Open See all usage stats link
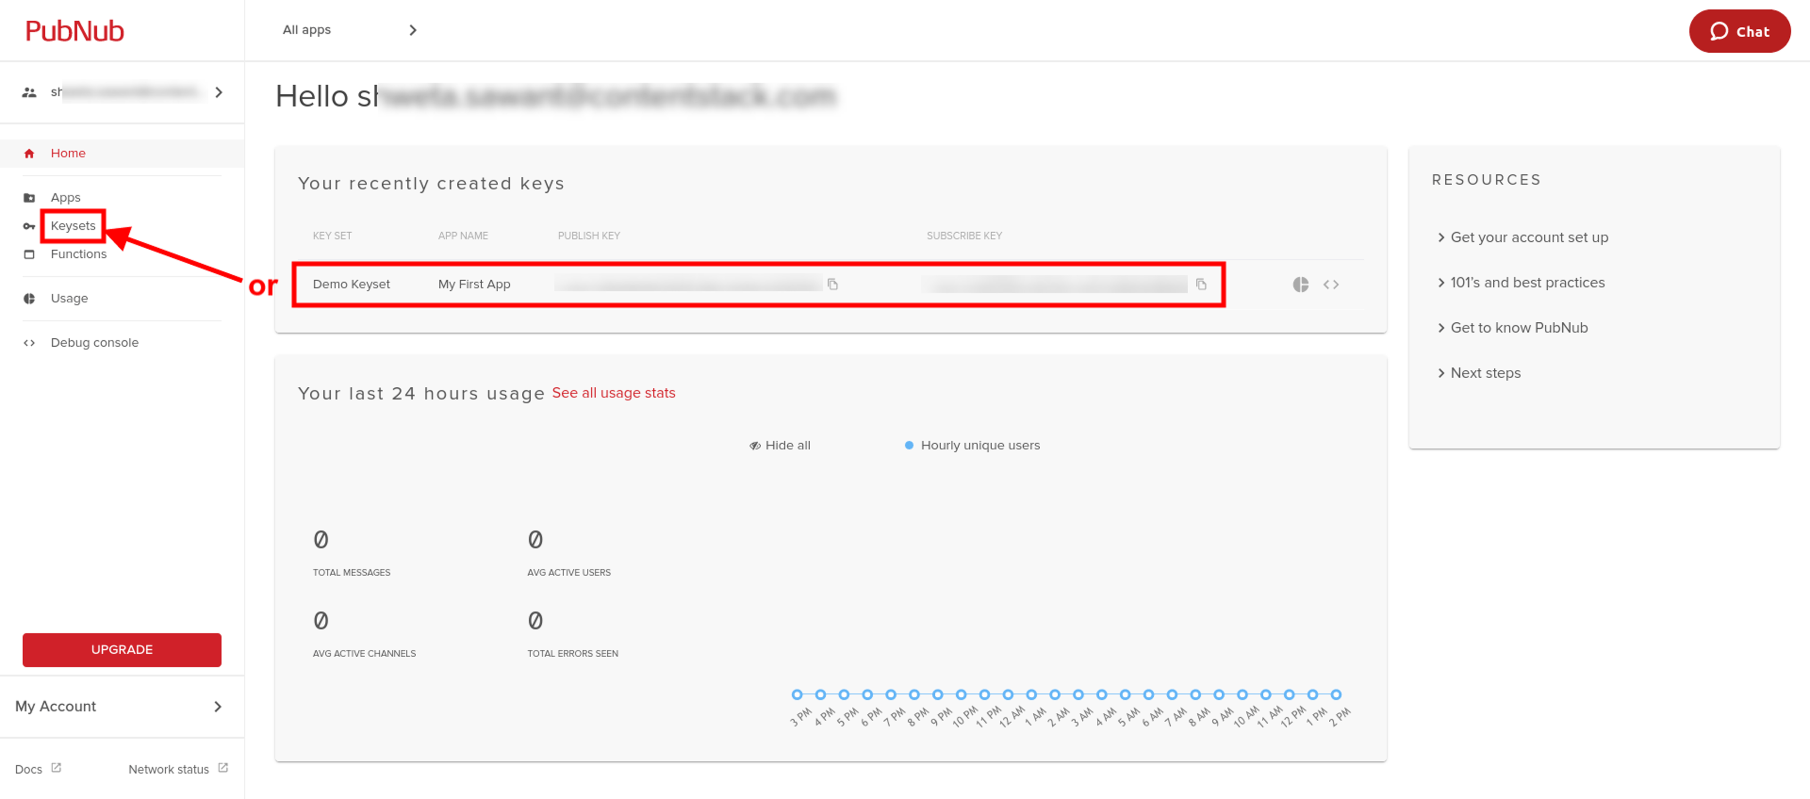 point(613,392)
